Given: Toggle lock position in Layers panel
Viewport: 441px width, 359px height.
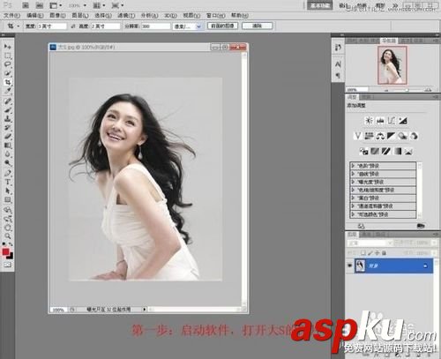Looking at the screenshot, I should click(x=377, y=253).
